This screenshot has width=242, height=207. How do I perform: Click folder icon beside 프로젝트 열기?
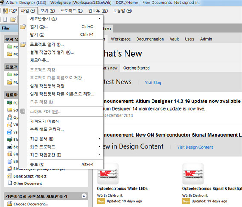pyautogui.click(x=23, y=44)
